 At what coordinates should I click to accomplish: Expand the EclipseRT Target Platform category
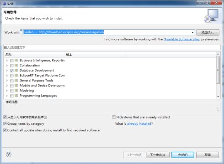tap(7, 76)
